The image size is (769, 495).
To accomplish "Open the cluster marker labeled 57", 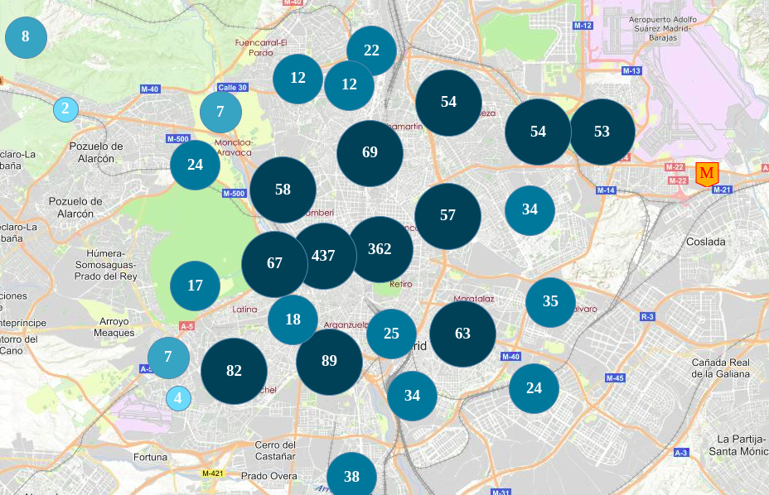I will click(447, 216).
